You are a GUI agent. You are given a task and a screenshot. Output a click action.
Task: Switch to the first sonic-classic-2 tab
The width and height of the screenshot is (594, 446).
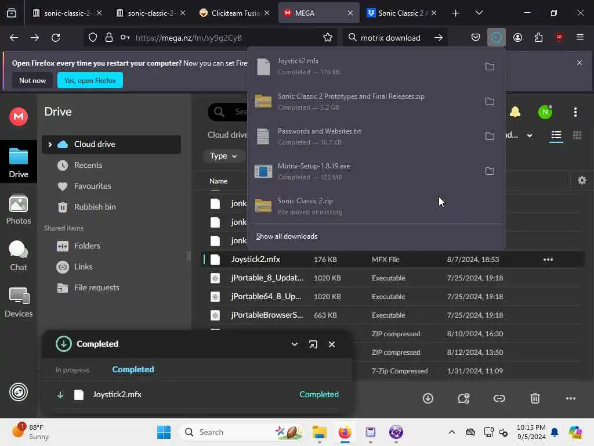pos(67,13)
